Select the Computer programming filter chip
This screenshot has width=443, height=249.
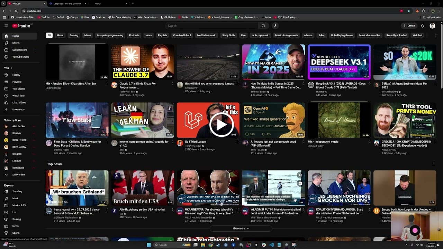click(x=110, y=35)
